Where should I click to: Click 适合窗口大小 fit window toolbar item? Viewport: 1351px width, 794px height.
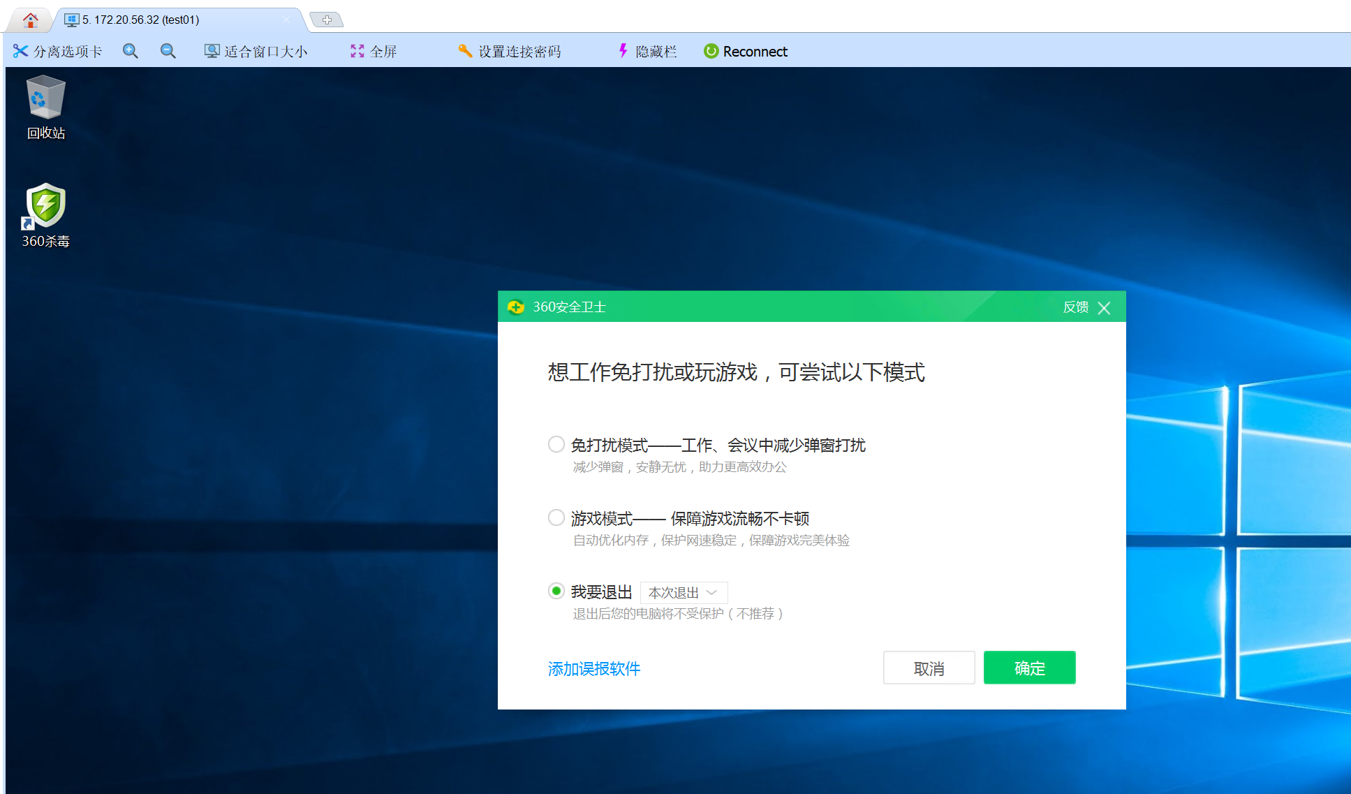tap(256, 51)
